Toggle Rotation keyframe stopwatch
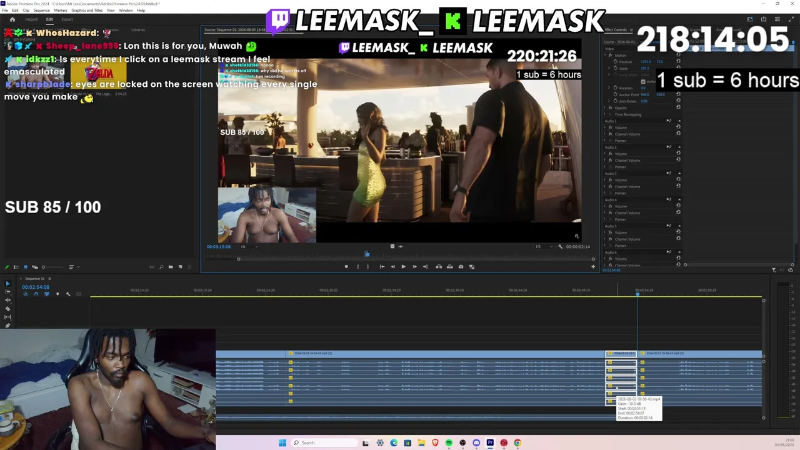This screenshot has height=450, width=800. point(615,88)
